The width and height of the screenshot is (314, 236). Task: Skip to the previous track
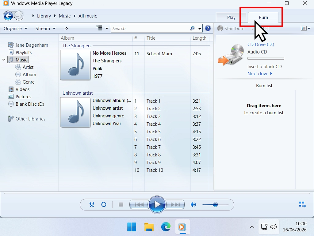tap(139, 205)
